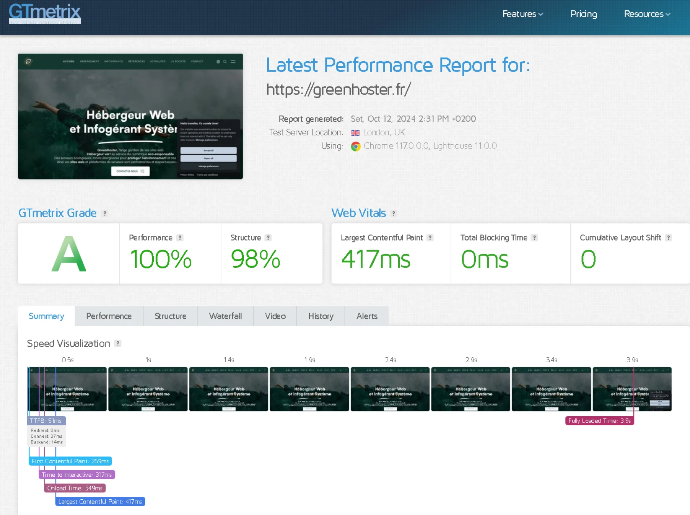Click the large site screenshot thumbnail

pyautogui.click(x=130, y=116)
